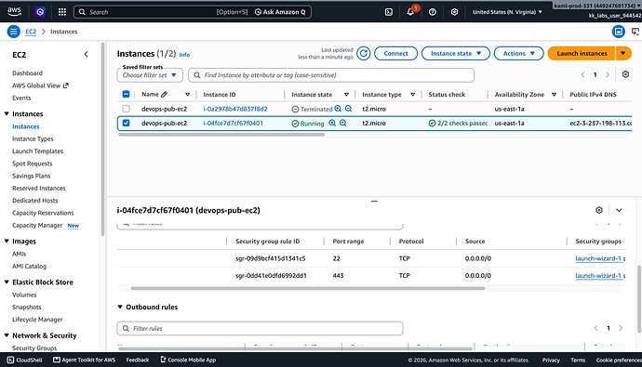Screen dimensions: 642x367
Task: Check the terminated devops-pub-ec2 row checkbox
Action: [x=127, y=109]
